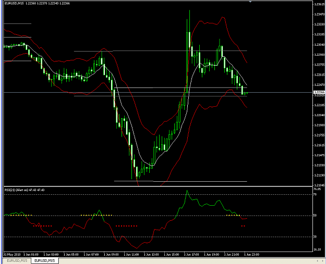
Task: Click the 1.22470 price scale label
Action: (319, 85)
